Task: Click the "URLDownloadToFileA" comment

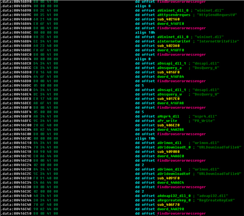Action: (x=219, y=147)
